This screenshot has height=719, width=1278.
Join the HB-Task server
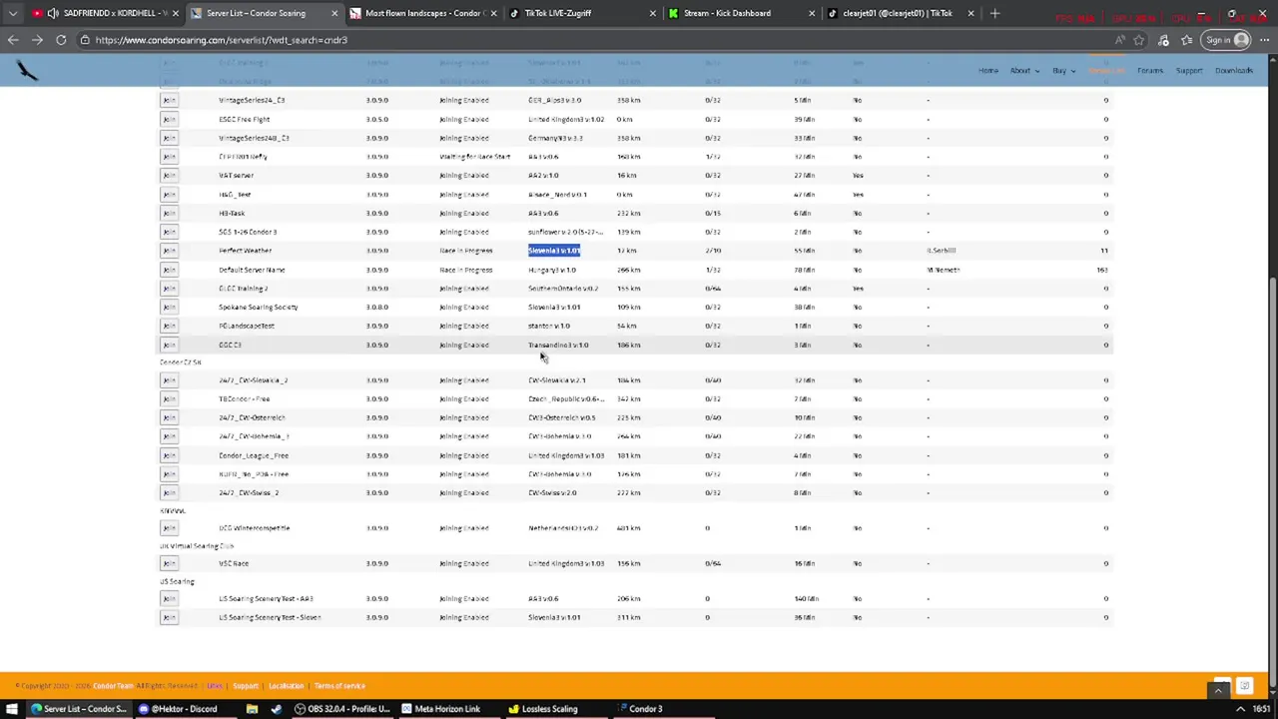click(169, 213)
